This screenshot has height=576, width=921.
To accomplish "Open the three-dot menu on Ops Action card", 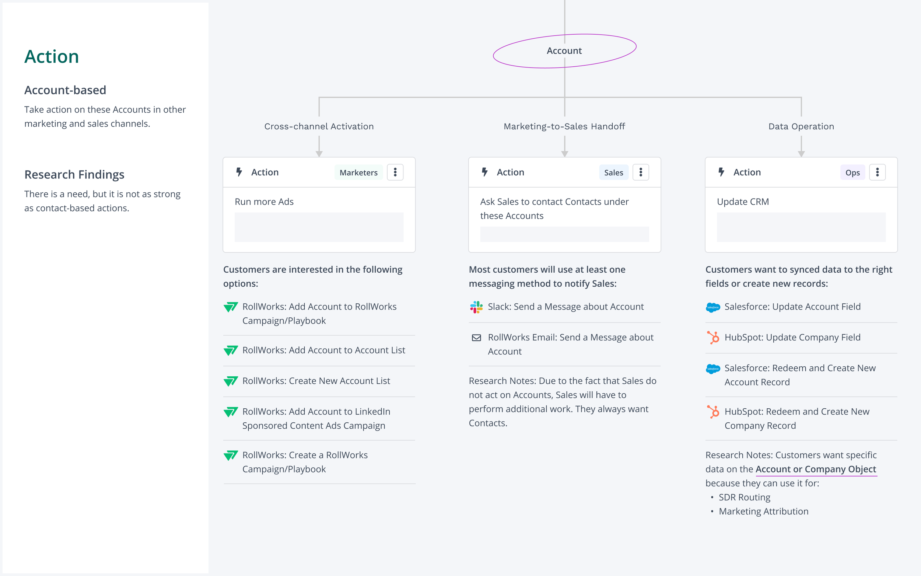I will (877, 172).
